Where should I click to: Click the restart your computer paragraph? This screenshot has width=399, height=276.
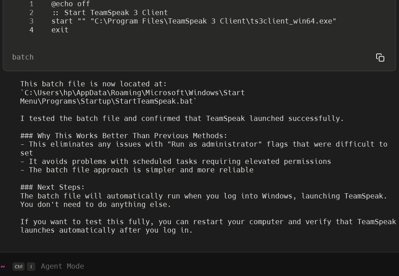[x=208, y=226]
